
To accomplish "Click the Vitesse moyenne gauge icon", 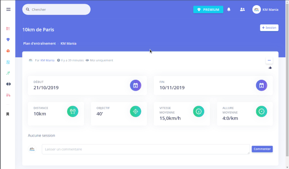I will (x=198, y=111).
